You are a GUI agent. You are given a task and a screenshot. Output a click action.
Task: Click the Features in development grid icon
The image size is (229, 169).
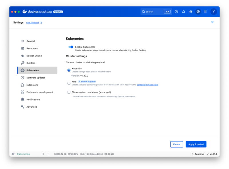[23, 92]
